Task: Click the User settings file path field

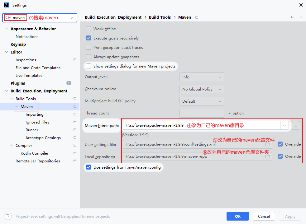Action: (x=198, y=145)
